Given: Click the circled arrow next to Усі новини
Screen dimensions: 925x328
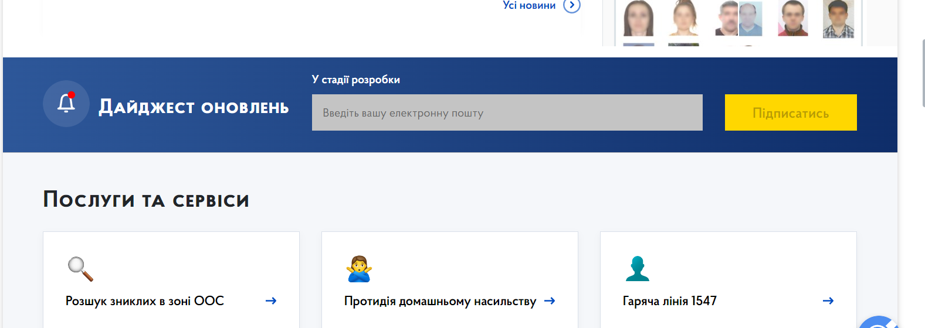Looking at the screenshot, I should pos(572,5).
